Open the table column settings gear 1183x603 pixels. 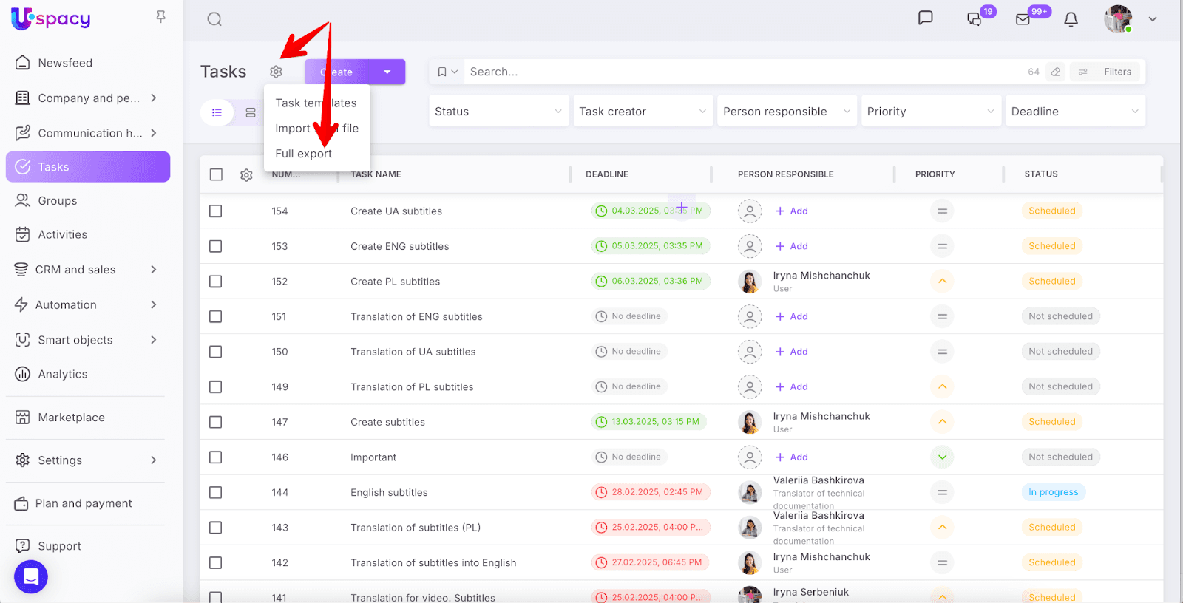[246, 175]
